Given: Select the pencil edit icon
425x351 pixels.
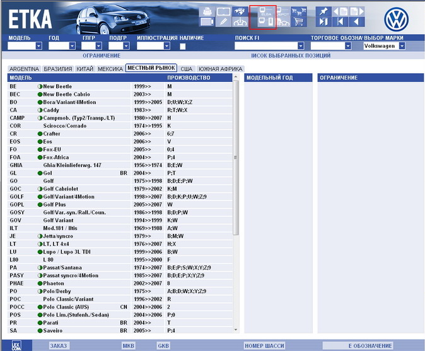Looking at the screenshot, I should (224, 21).
